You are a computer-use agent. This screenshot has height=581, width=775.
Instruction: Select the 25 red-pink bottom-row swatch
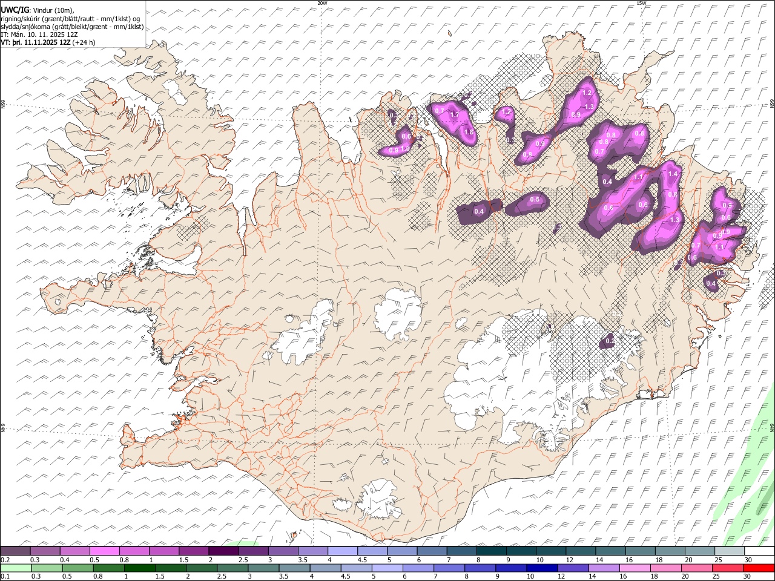[728, 568]
